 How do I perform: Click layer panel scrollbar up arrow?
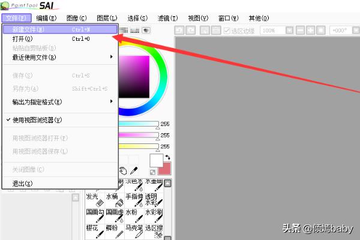point(76,198)
